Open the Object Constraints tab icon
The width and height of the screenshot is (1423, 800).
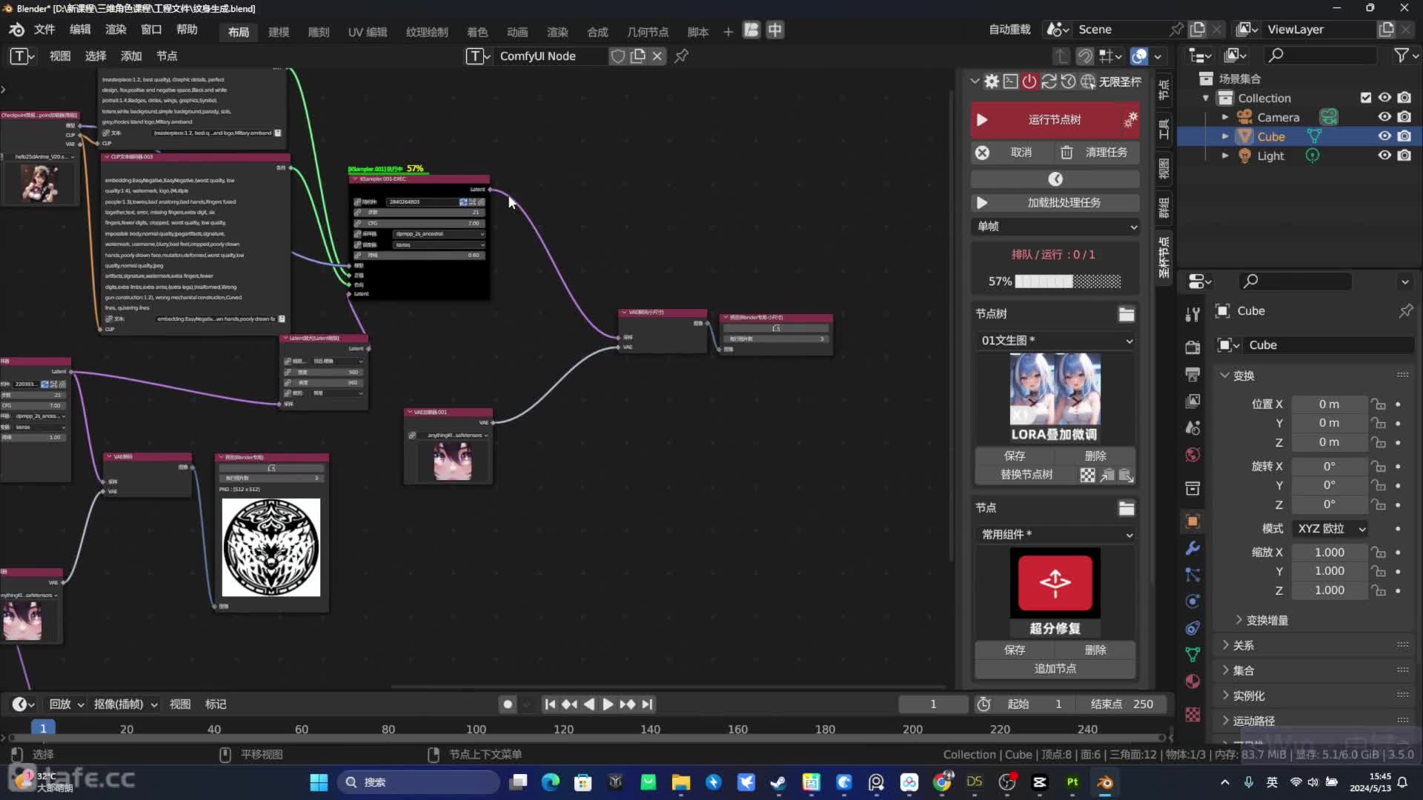(1193, 628)
